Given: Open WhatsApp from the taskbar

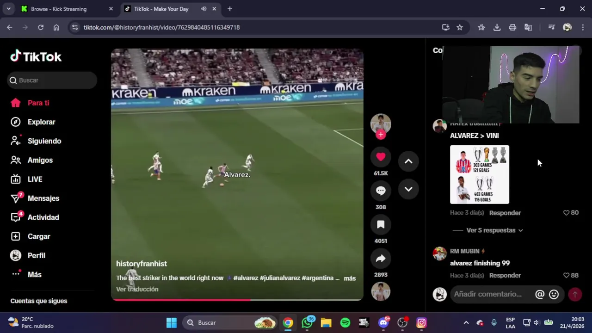Looking at the screenshot, I should coord(307,323).
